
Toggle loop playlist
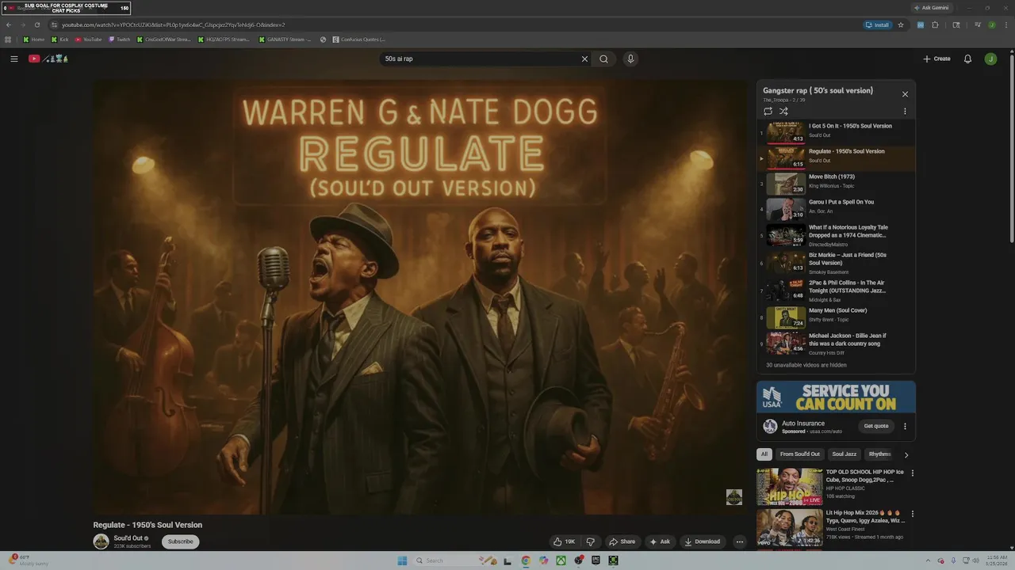768,112
